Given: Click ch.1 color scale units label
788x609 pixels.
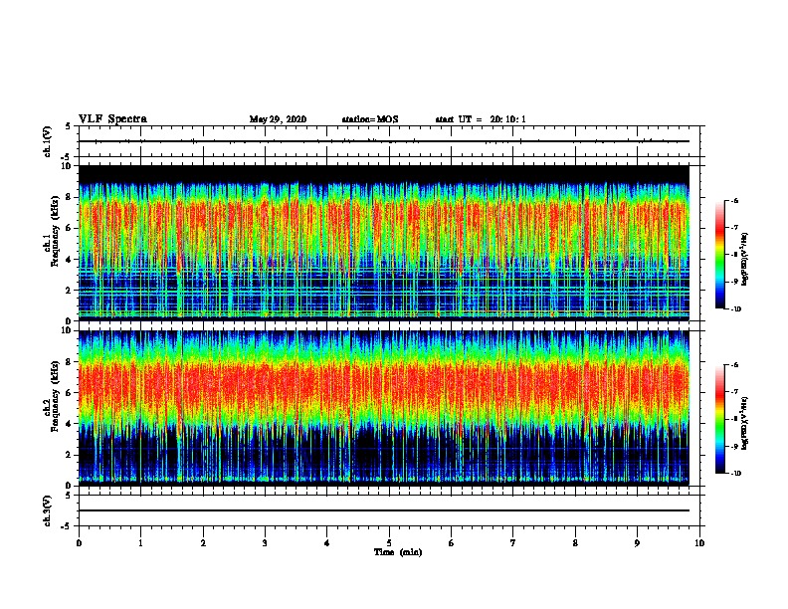Looking at the screenshot, I should [744, 259].
